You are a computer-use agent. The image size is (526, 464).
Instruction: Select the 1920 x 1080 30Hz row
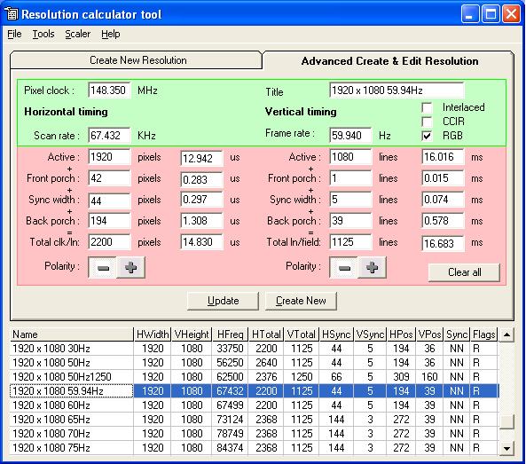point(255,349)
